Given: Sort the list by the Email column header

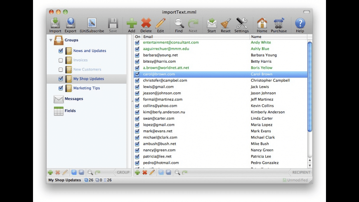Looking at the screenshot, I should 194,37.
